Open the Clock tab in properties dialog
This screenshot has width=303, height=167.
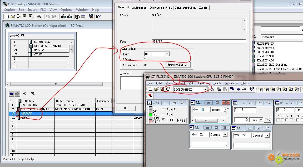pos(202,8)
